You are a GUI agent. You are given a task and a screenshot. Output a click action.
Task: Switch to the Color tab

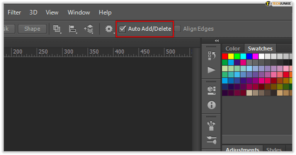click(x=233, y=48)
